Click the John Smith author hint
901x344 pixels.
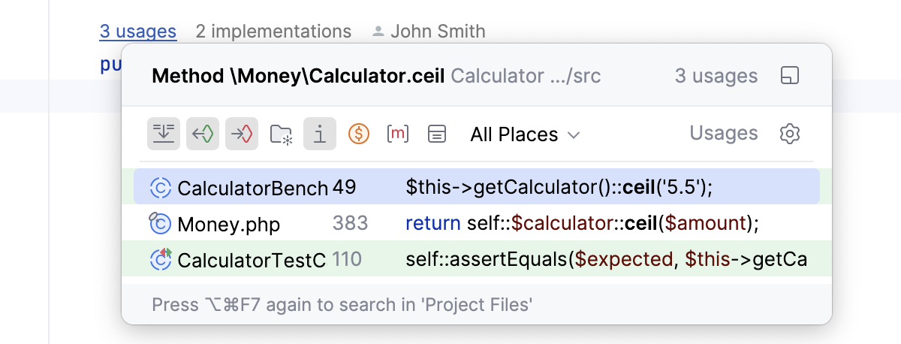(x=438, y=32)
